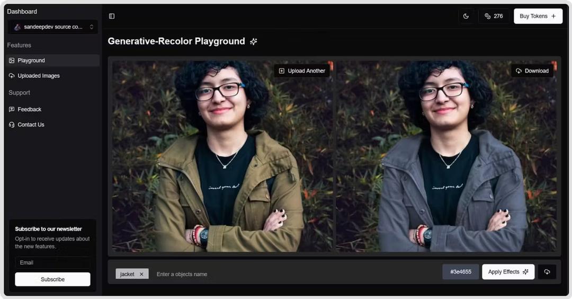Click Apply Effects button
The height and width of the screenshot is (299, 572).
click(x=508, y=271)
